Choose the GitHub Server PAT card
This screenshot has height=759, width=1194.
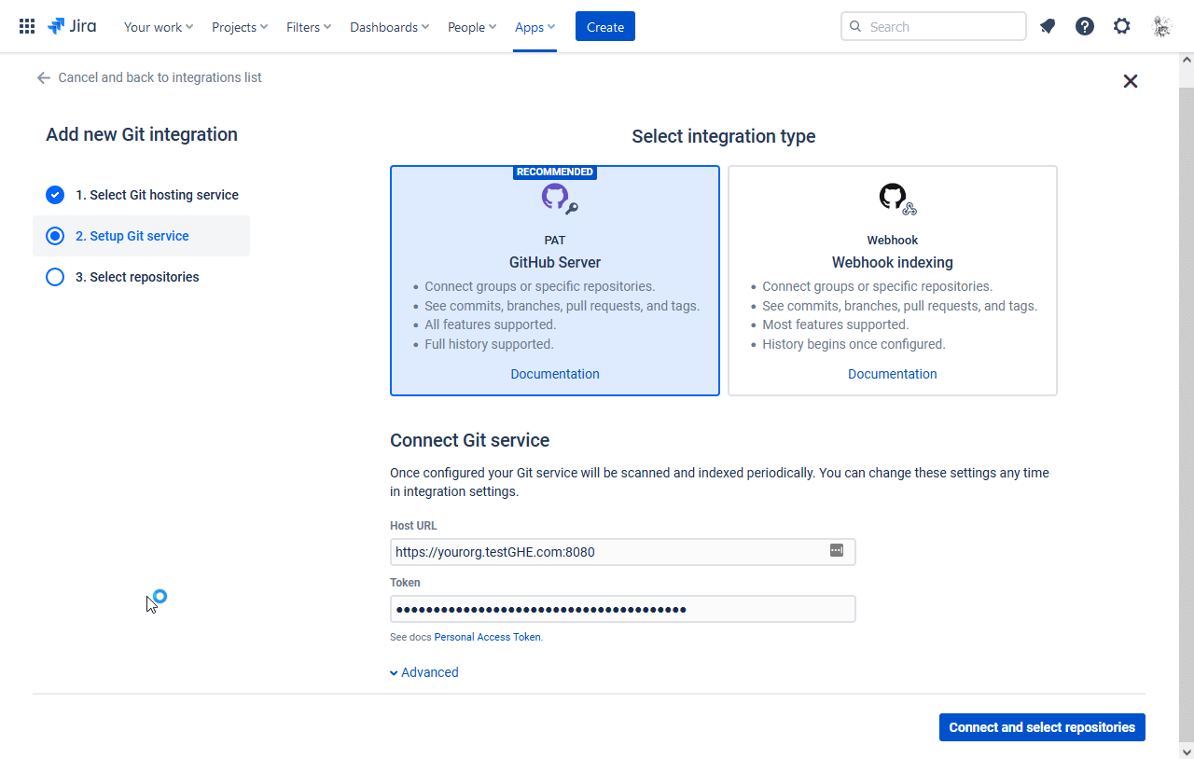coord(555,281)
